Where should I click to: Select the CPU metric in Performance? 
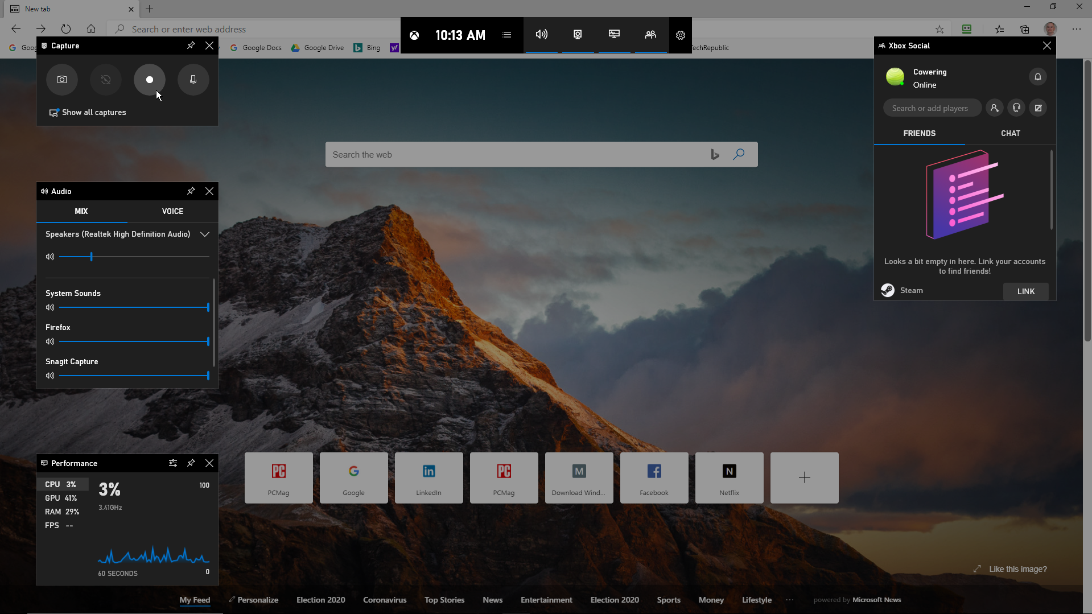[63, 484]
